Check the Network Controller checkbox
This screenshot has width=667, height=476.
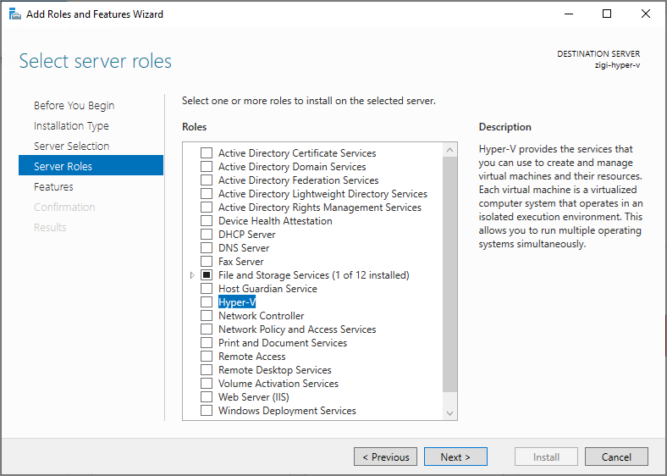pyautogui.click(x=207, y=316)
